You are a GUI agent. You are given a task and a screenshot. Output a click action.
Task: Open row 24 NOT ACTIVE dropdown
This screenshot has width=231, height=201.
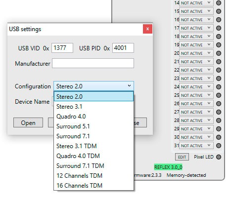[196, 87]
